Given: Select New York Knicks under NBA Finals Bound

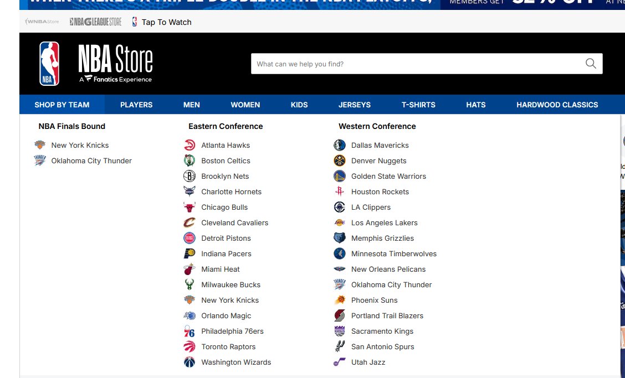Looking at the screenshot, I should pyautogui.click(x=80, y=145).
